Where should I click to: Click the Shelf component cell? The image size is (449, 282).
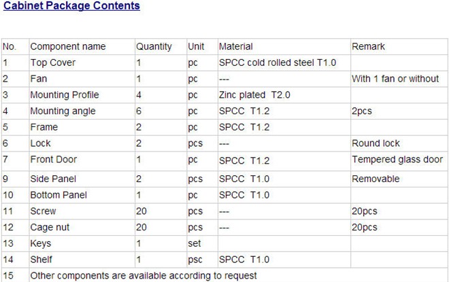(41, 260)
